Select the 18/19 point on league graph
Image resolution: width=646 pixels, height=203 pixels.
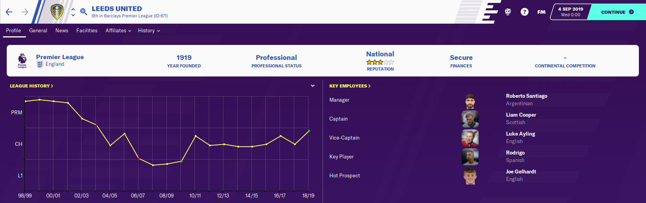[x=309, y=131]
